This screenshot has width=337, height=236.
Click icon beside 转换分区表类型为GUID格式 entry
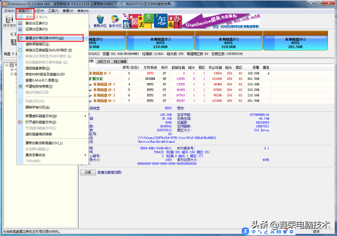[21, 51]
